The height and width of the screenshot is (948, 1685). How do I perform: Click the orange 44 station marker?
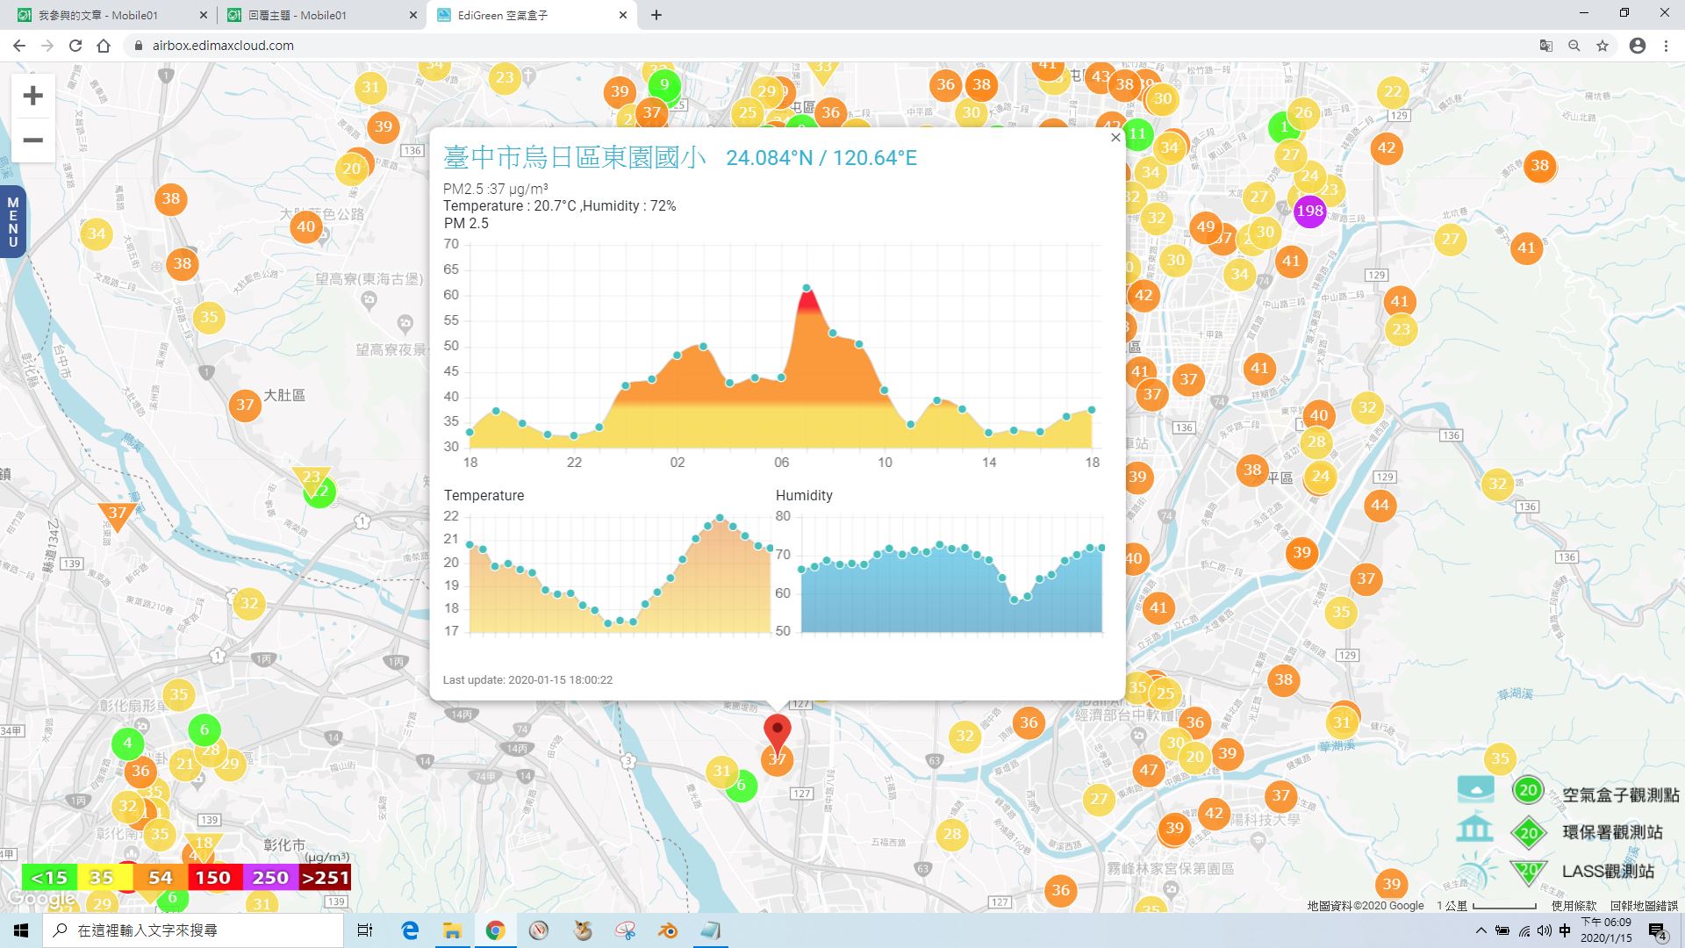click(1380, 505)
